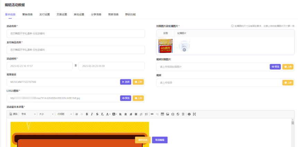Click the 活动名称 input field
Viewport: 298px width, 147px height.
click(76, 34)
